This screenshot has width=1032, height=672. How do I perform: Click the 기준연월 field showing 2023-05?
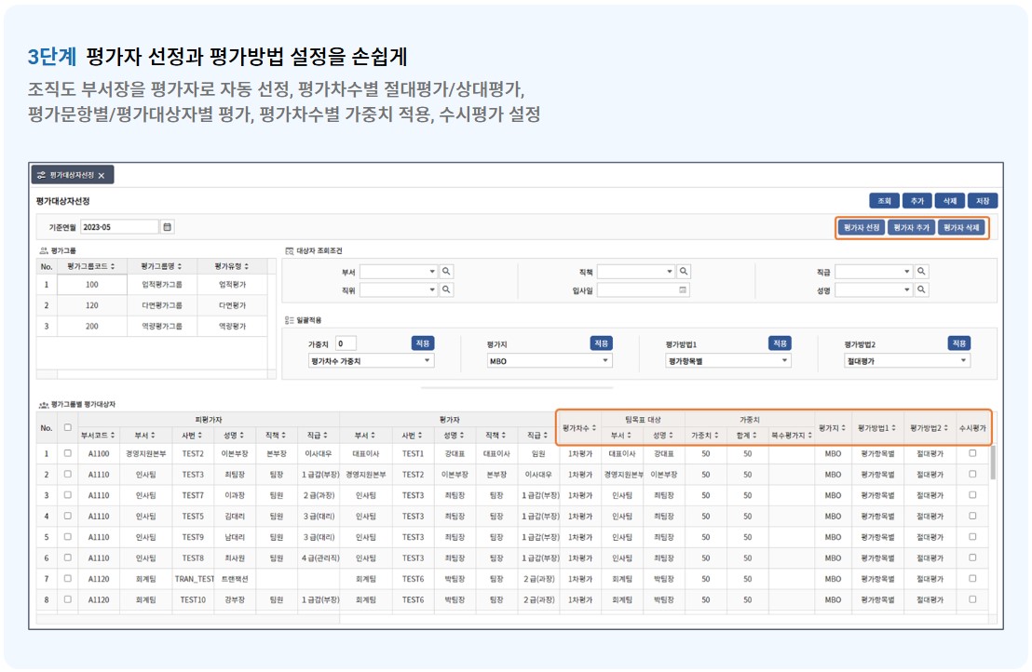point(119,227)
